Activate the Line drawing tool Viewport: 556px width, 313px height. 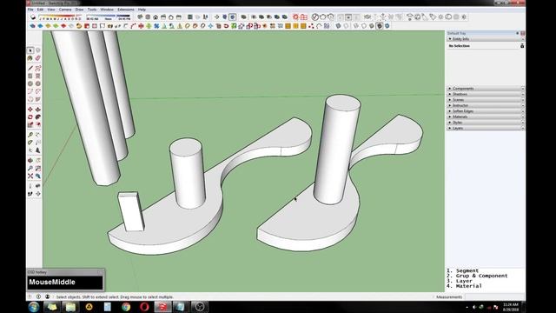(30, 68)
